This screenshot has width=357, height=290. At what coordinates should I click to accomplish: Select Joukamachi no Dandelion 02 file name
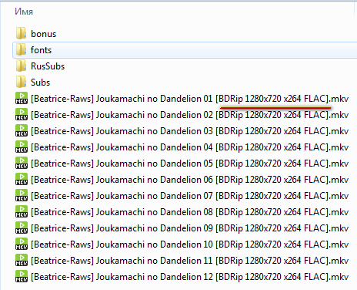click(189, 115)
